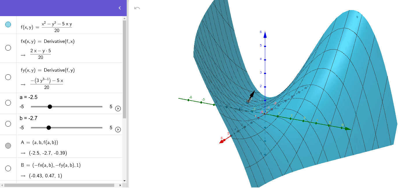Enable display of slider a object
Viewport: 404px width, 188px height.
point(8,103)
